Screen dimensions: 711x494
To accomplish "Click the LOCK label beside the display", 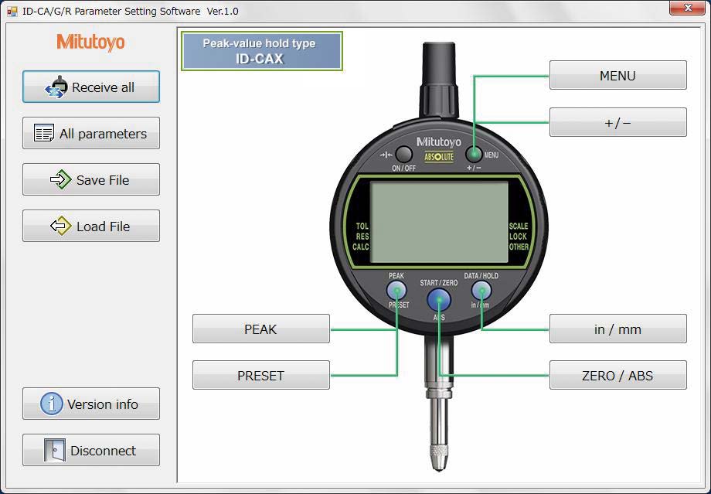I will (x=519, y=237).
